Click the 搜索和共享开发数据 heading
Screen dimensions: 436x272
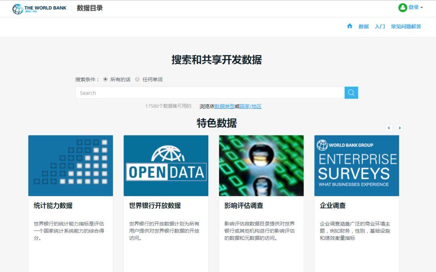pyautogui.click(x=217, y=60)
